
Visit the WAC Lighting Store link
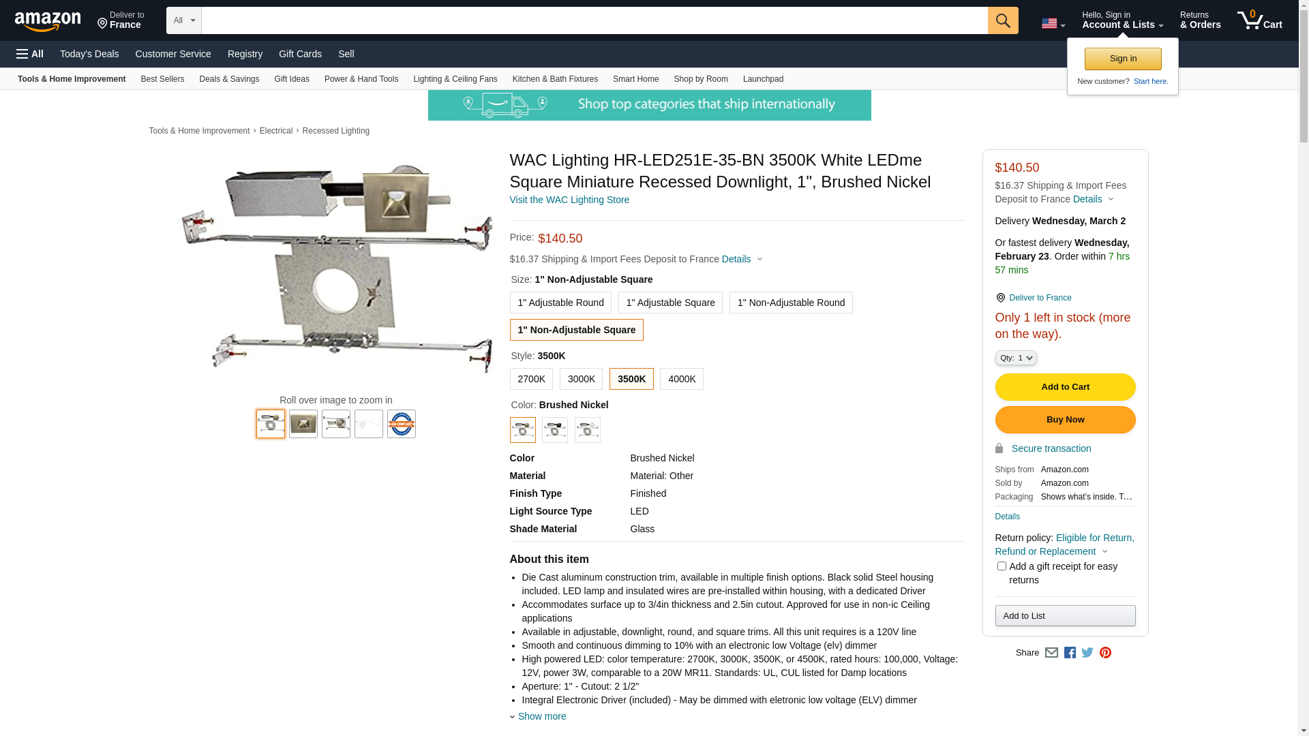pos(569,200)
